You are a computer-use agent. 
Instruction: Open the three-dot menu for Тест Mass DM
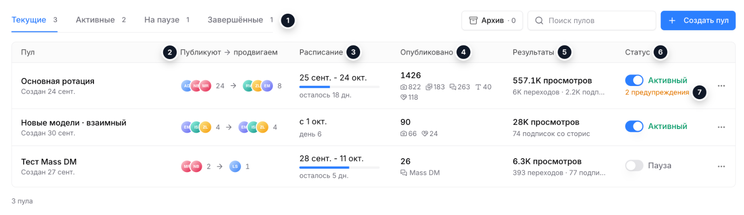721,166
